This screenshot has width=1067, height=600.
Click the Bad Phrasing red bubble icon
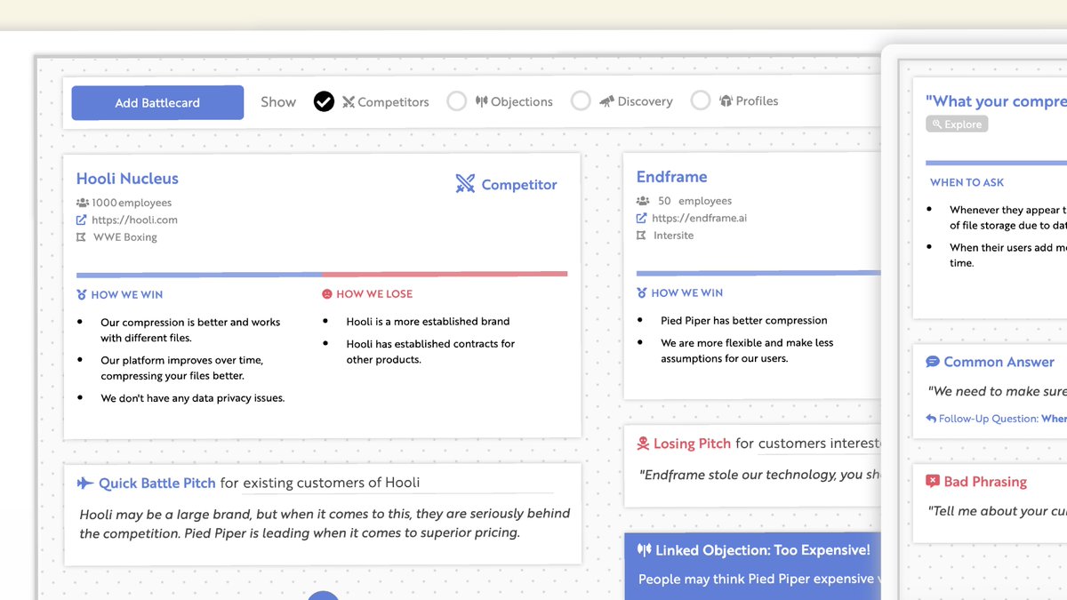click(933, 482)
